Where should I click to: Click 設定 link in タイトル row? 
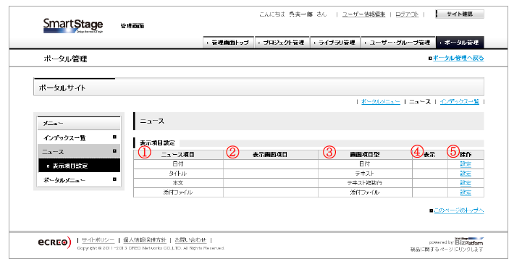[466, 174]
